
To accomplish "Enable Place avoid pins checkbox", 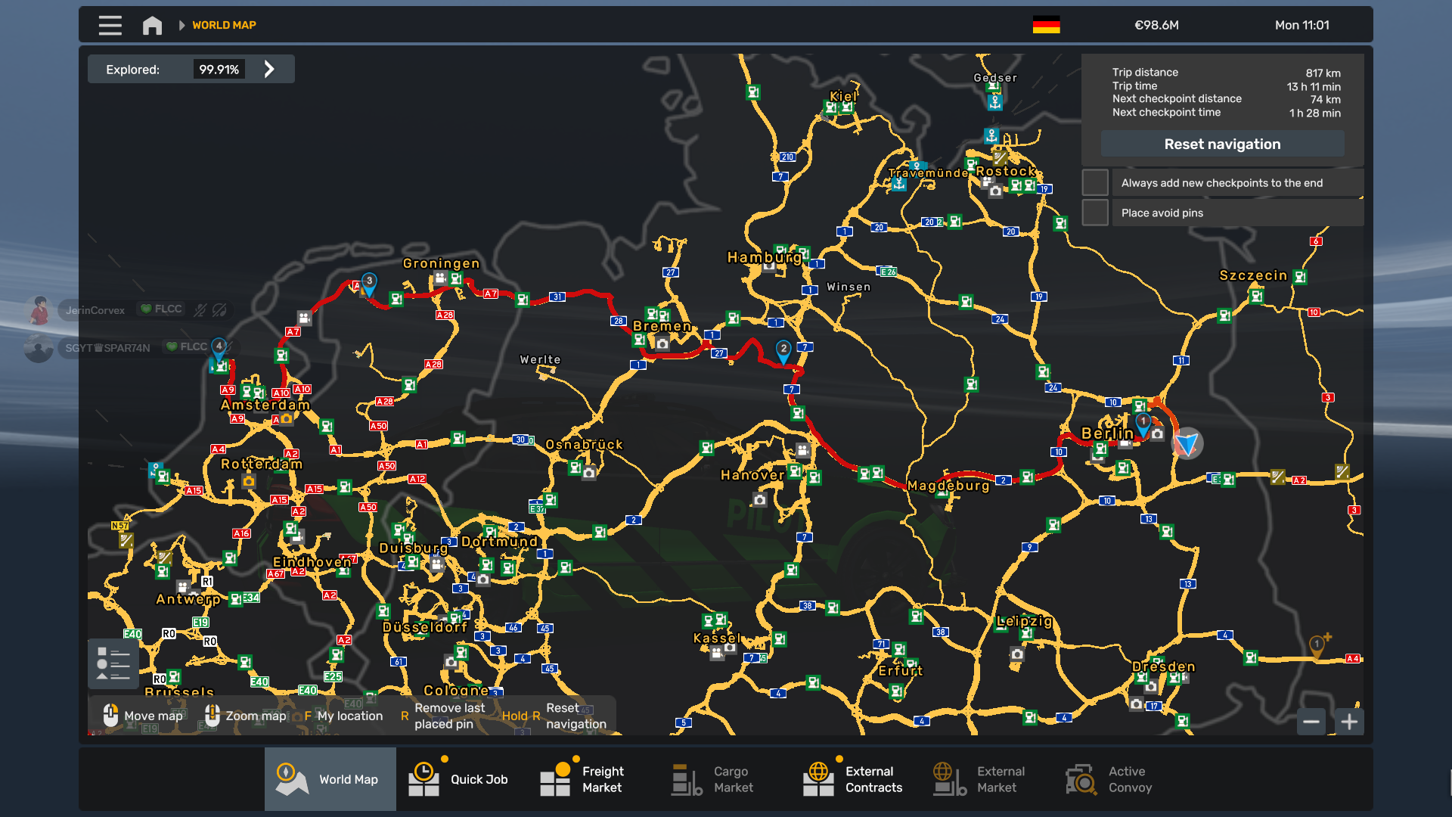I will (x=1095, y=213).
